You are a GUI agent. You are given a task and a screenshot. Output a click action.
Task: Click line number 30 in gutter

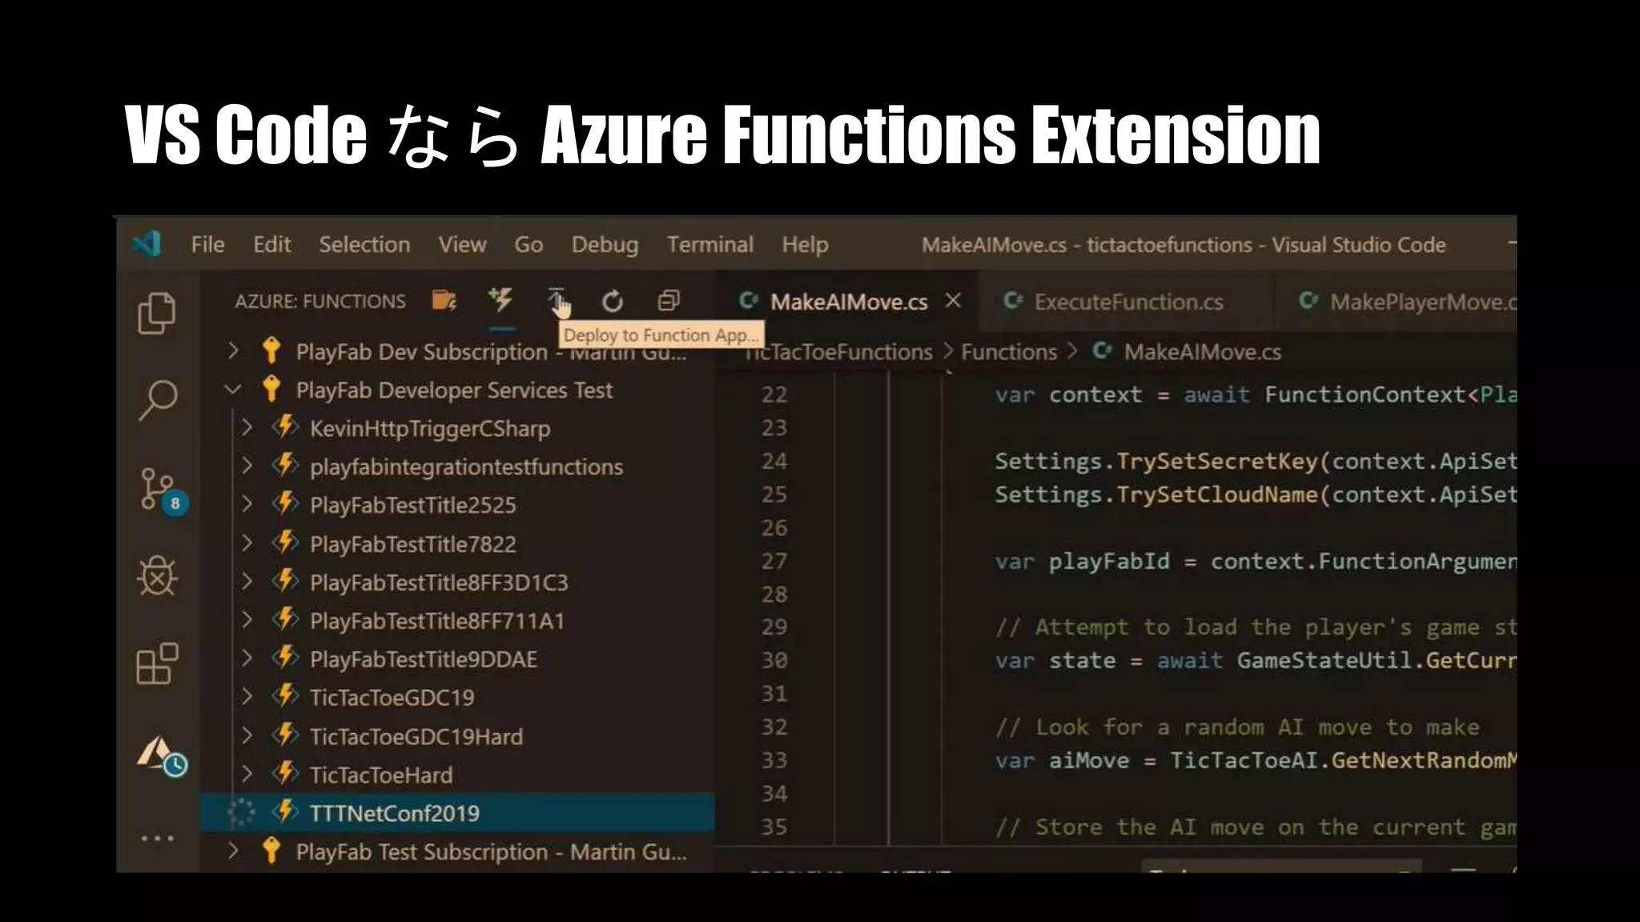pyautogui.click(x=774, y=660)
